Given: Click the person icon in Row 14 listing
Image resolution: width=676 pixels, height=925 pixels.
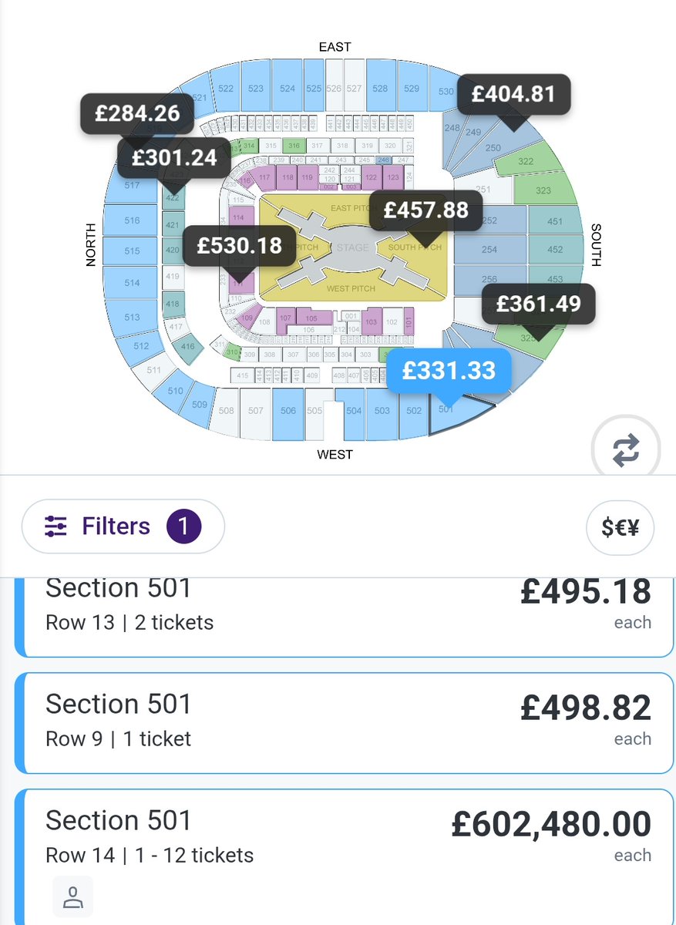Looking at the screenshot, I should 73,896.
